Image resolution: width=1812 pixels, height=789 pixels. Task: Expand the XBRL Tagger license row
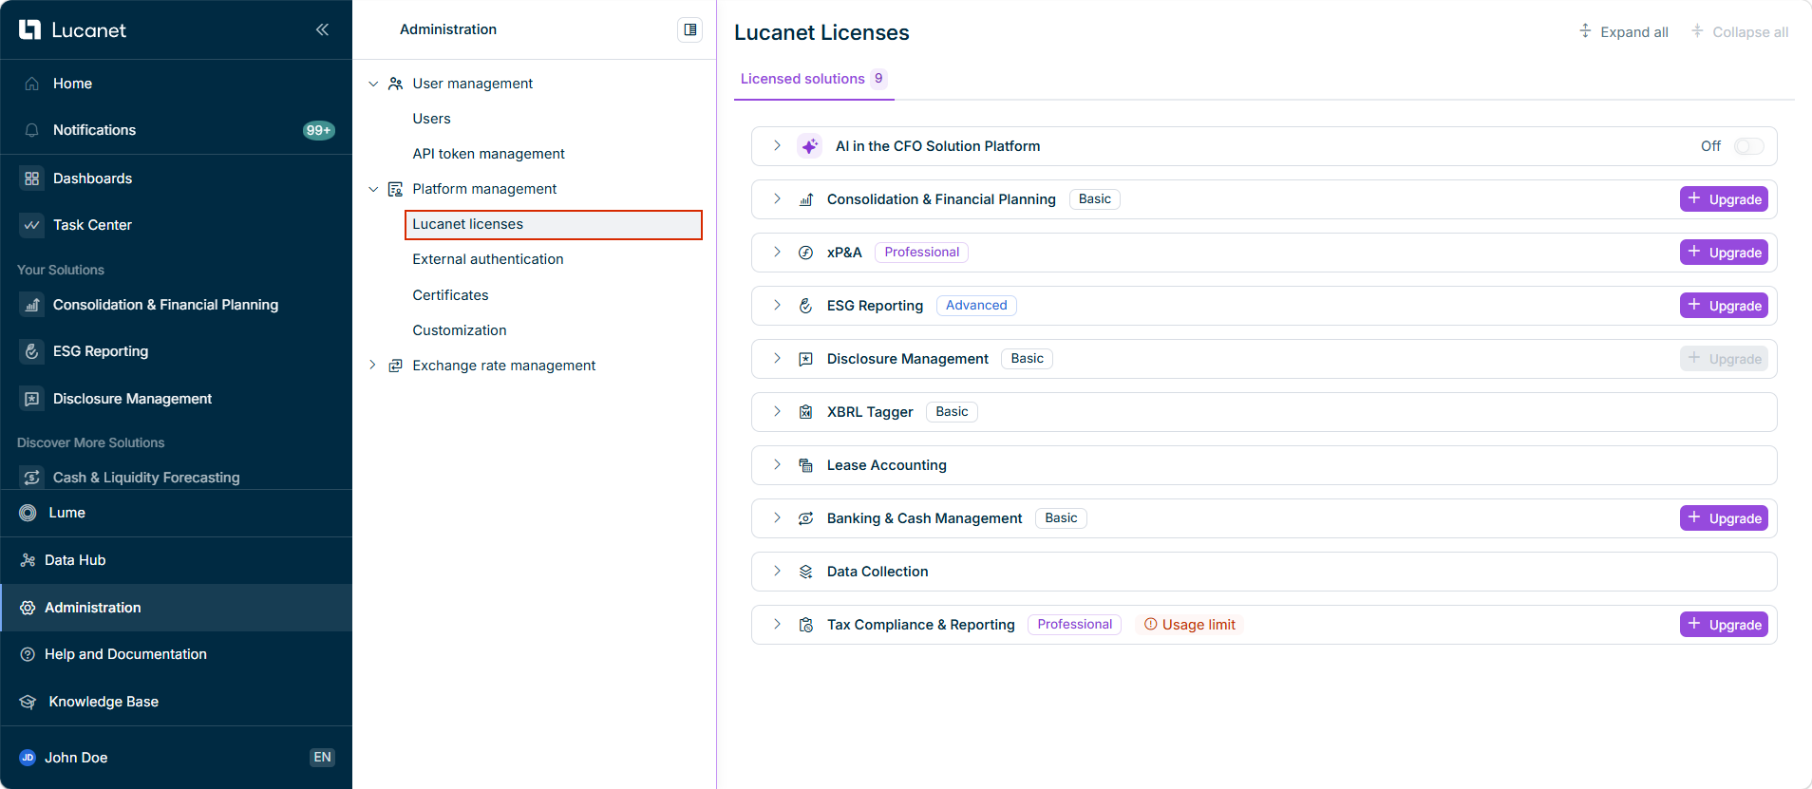click(777, 412)
